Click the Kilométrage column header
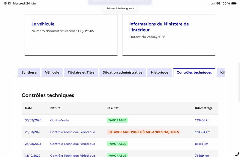Viewport: 240px width, 157px height. [204, 108]
